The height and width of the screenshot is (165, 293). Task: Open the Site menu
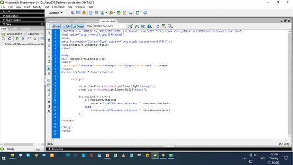(70, 7)
